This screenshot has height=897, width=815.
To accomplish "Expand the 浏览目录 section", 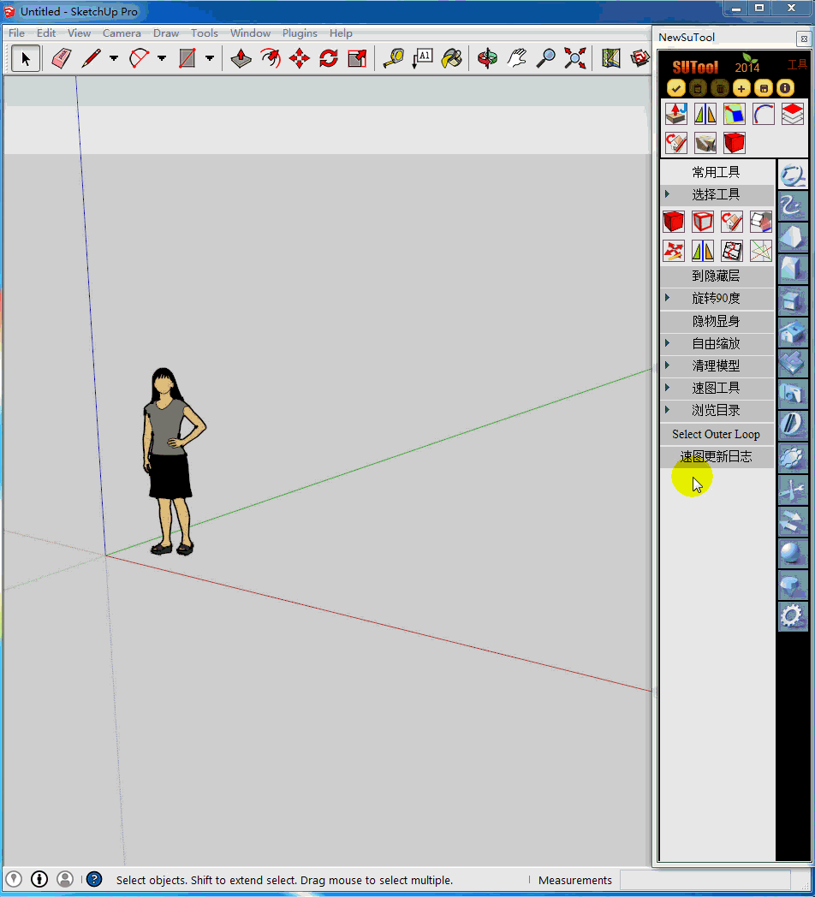I will [717, 410].
